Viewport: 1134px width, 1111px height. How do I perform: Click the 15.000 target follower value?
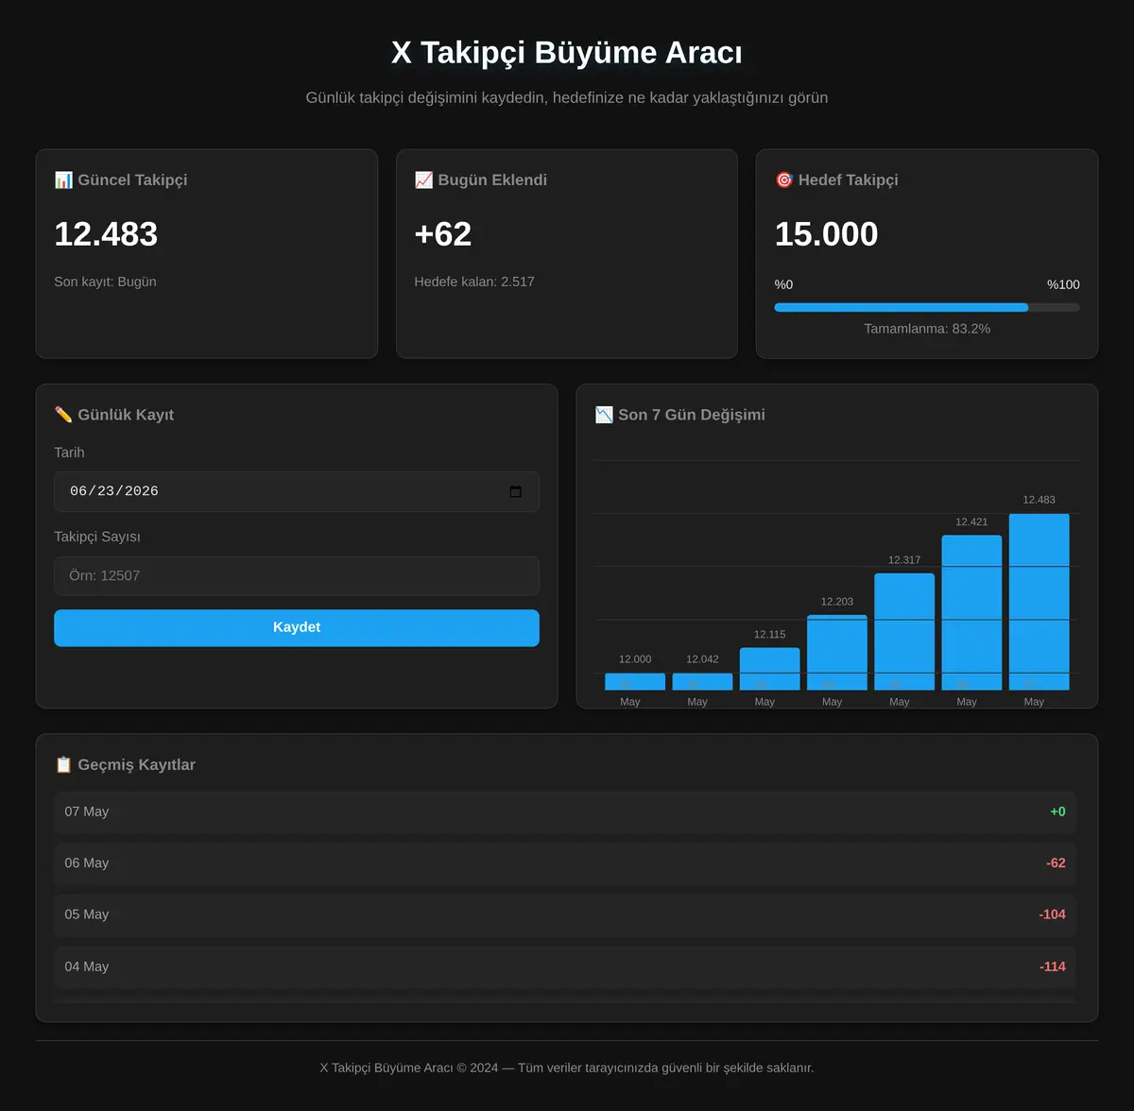point(827,234)
